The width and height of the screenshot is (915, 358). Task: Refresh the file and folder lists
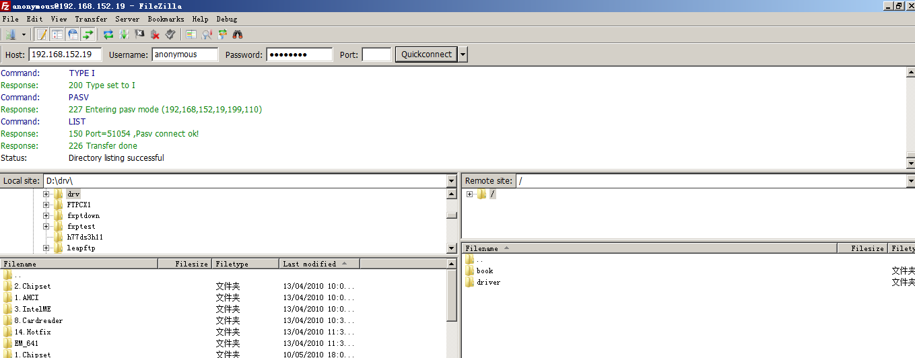[108, 34]
